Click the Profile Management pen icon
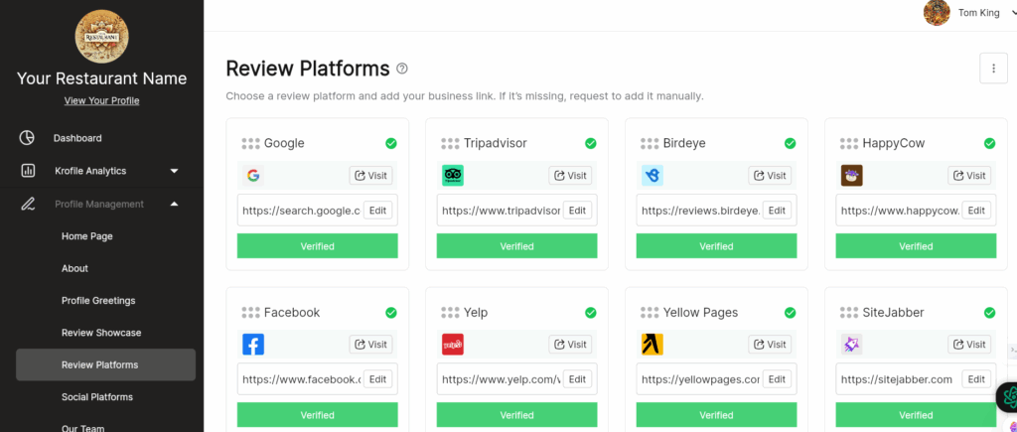The width and height of the screenshot is (1017, 432). [27, 204]
